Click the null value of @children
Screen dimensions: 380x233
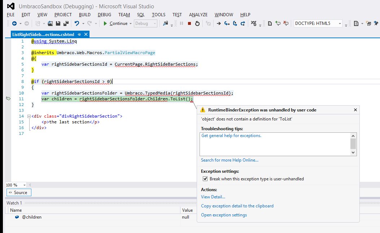coord(185,217)
